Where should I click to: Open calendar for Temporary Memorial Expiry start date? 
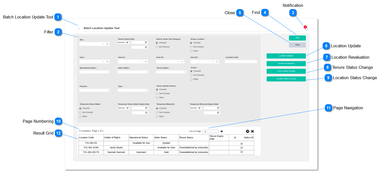[218, 108]
